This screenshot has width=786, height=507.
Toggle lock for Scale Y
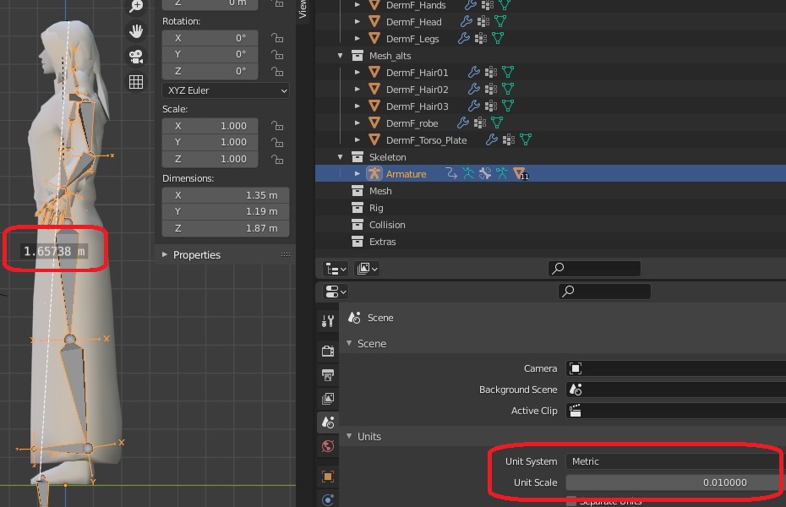(277, 143)
